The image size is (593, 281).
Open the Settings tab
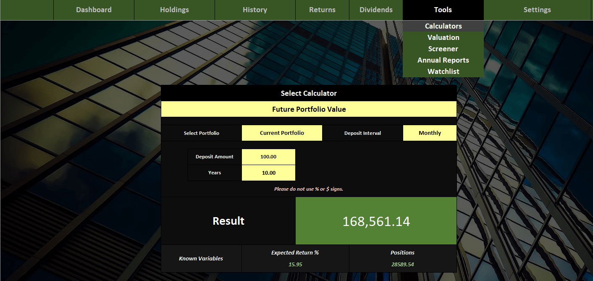537,10
